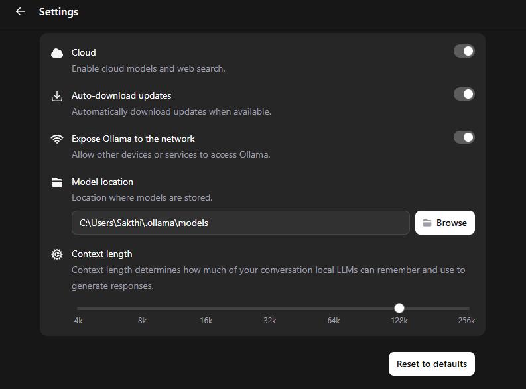
Task: Set context length to 16k
Action: [206, 309]
